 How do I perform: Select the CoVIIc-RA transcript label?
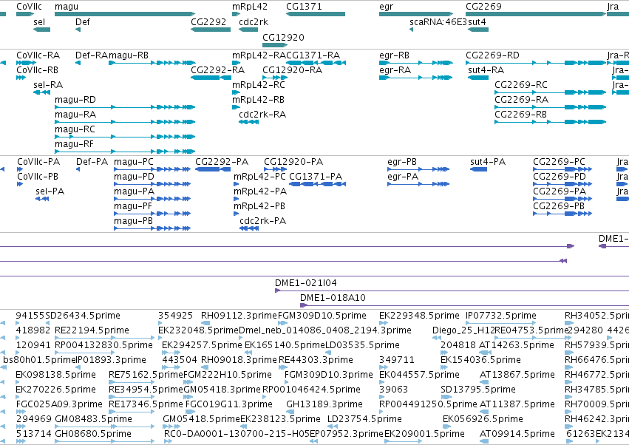click(x=38, y=55)
